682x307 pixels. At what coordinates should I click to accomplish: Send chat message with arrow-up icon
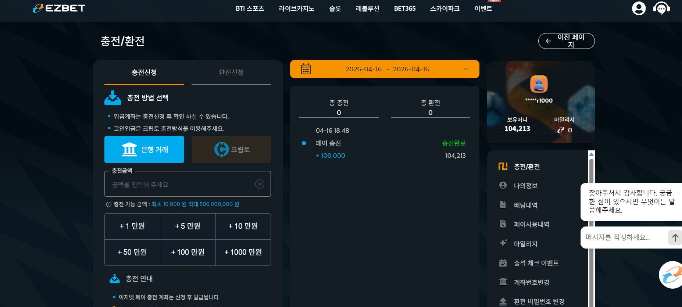675,238
